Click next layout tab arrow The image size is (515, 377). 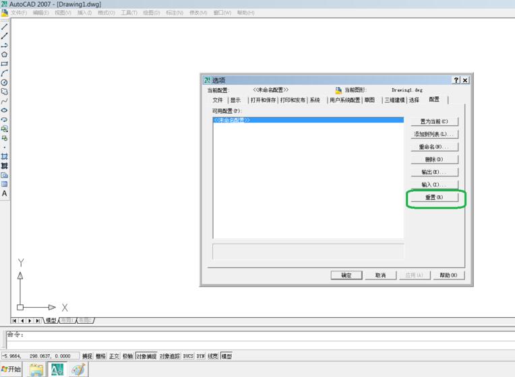[30, 320]
